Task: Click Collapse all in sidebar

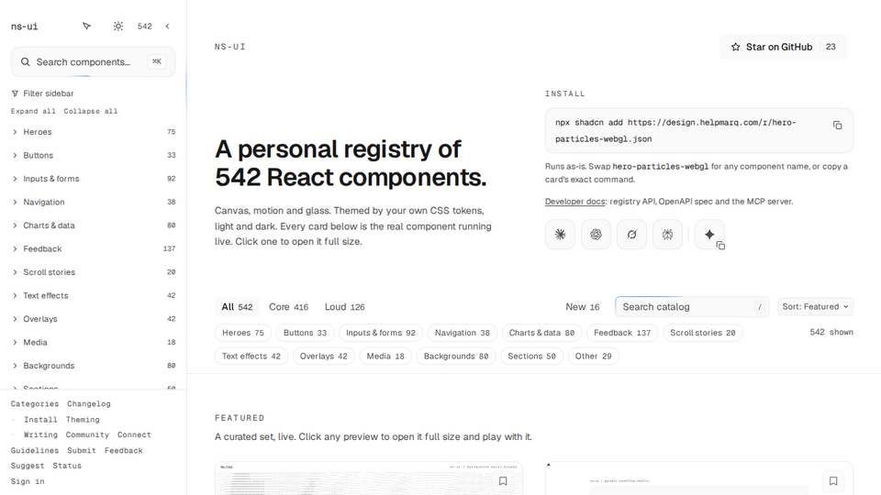Action: [x=91, y=111]
